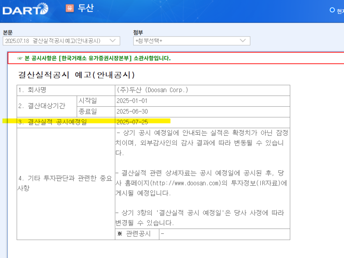Click the 시작일 label cell
The image size is (344, 258).
pos(96,101)
